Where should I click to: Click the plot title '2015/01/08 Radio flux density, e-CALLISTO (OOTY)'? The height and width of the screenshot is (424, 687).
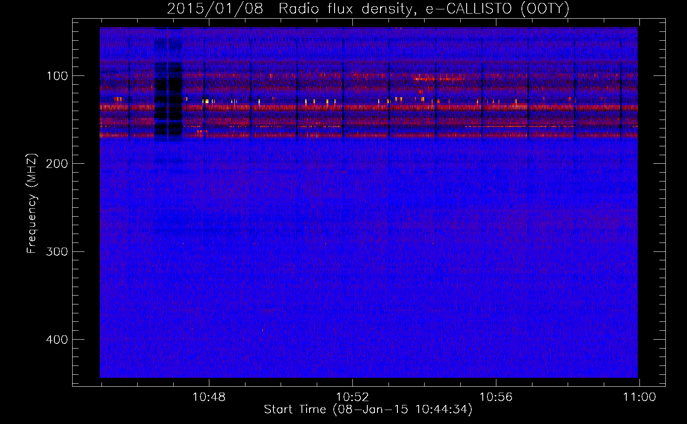click(x=368, y=8)
